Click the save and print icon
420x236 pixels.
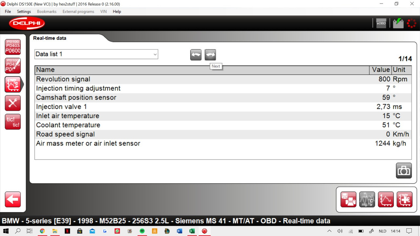pos(348,199)
